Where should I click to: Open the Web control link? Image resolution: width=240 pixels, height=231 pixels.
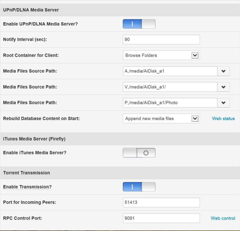(x=223, y=218)
